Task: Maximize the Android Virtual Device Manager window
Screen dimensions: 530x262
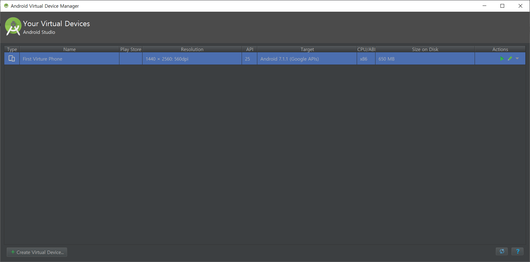Action: click(x=502, y=6)
